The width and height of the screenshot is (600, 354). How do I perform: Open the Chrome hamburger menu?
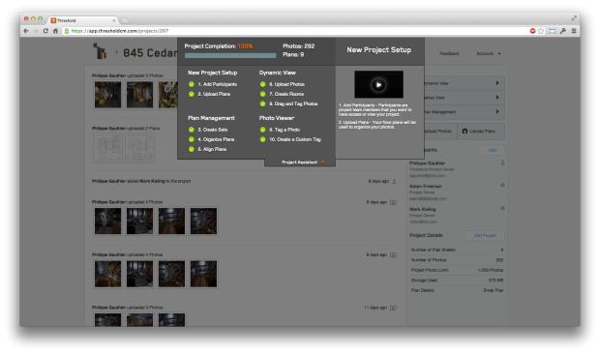[574, 31]
